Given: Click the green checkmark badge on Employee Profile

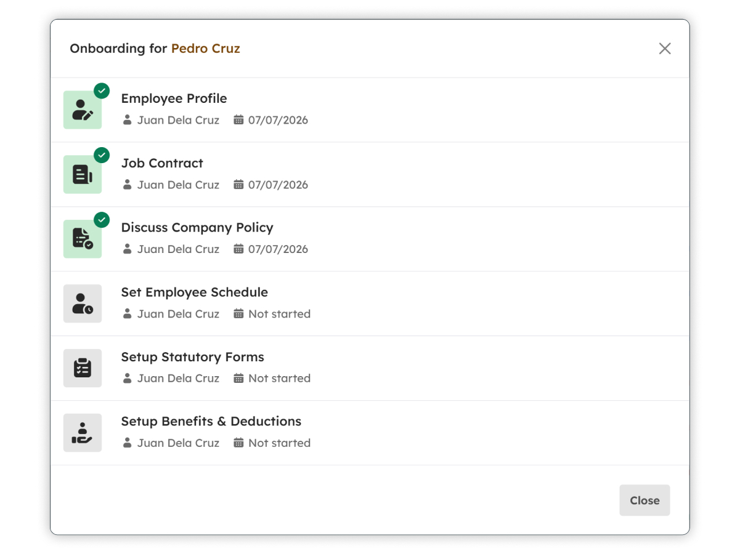Looking at the screenshot, I should click(x=102, y=90).
